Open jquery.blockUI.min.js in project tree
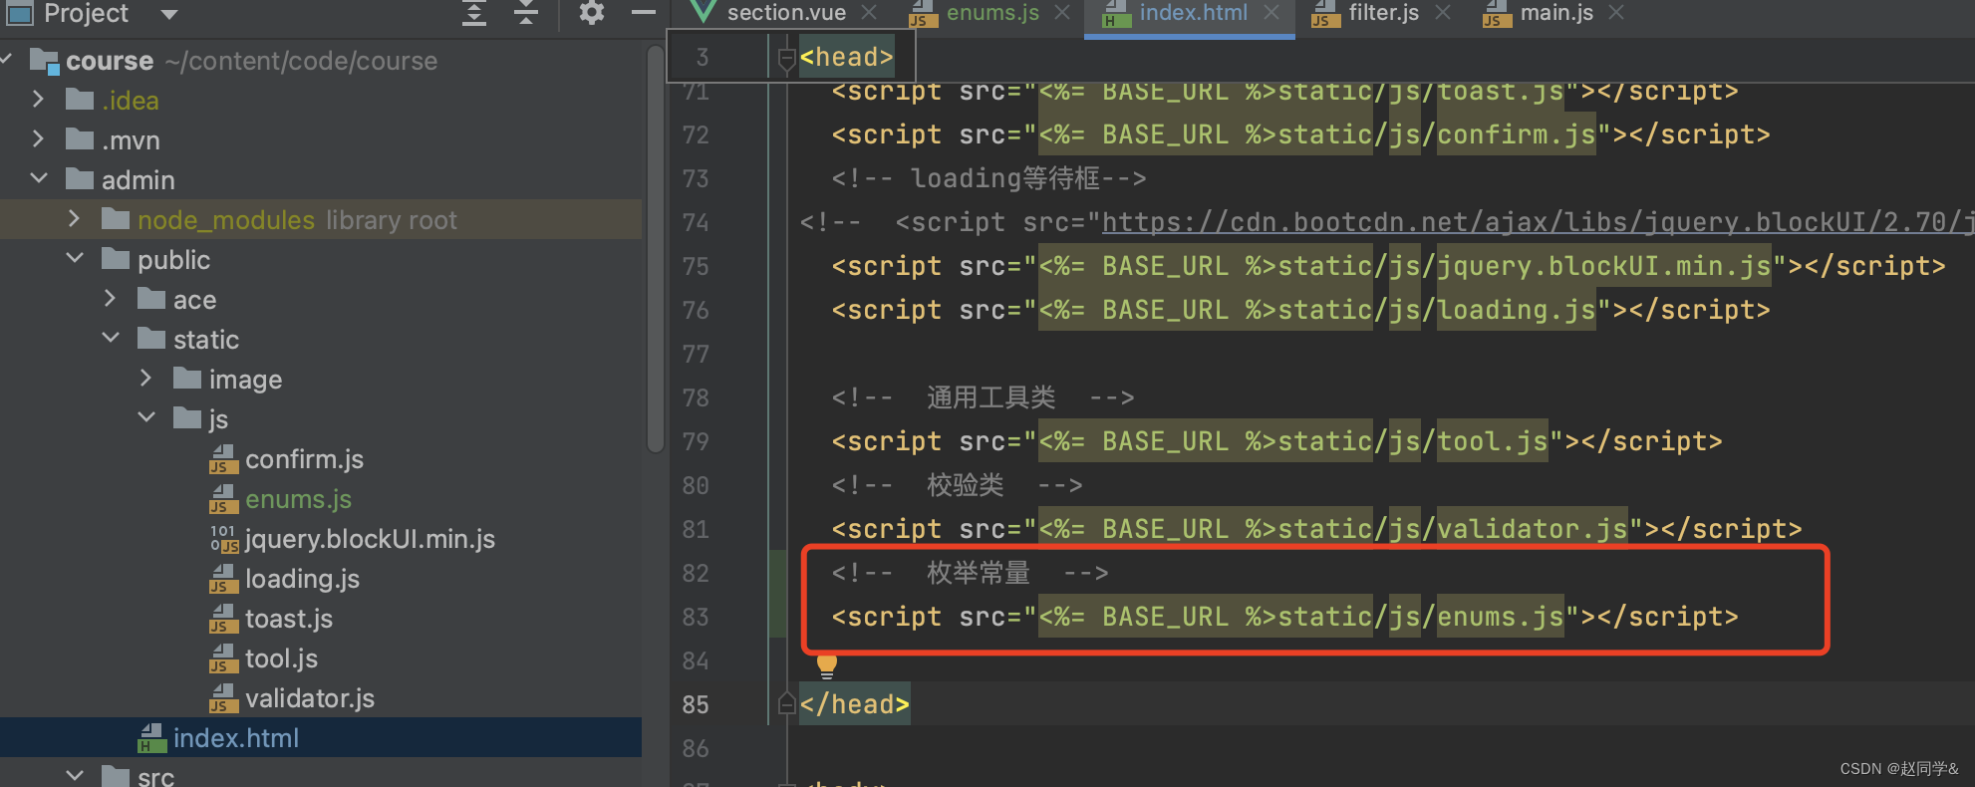 pyautogui.click(x=370, y=539)
